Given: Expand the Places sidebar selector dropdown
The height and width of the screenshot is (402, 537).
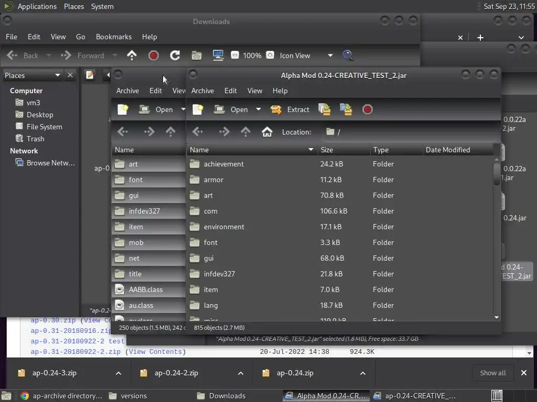Looking at the screenshot, I should (x=32, y=75).
